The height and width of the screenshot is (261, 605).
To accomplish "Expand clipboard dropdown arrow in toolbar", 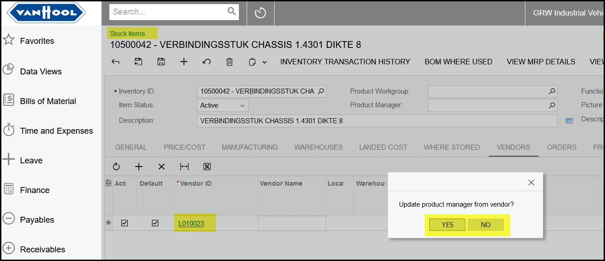I will click(265, 62).
